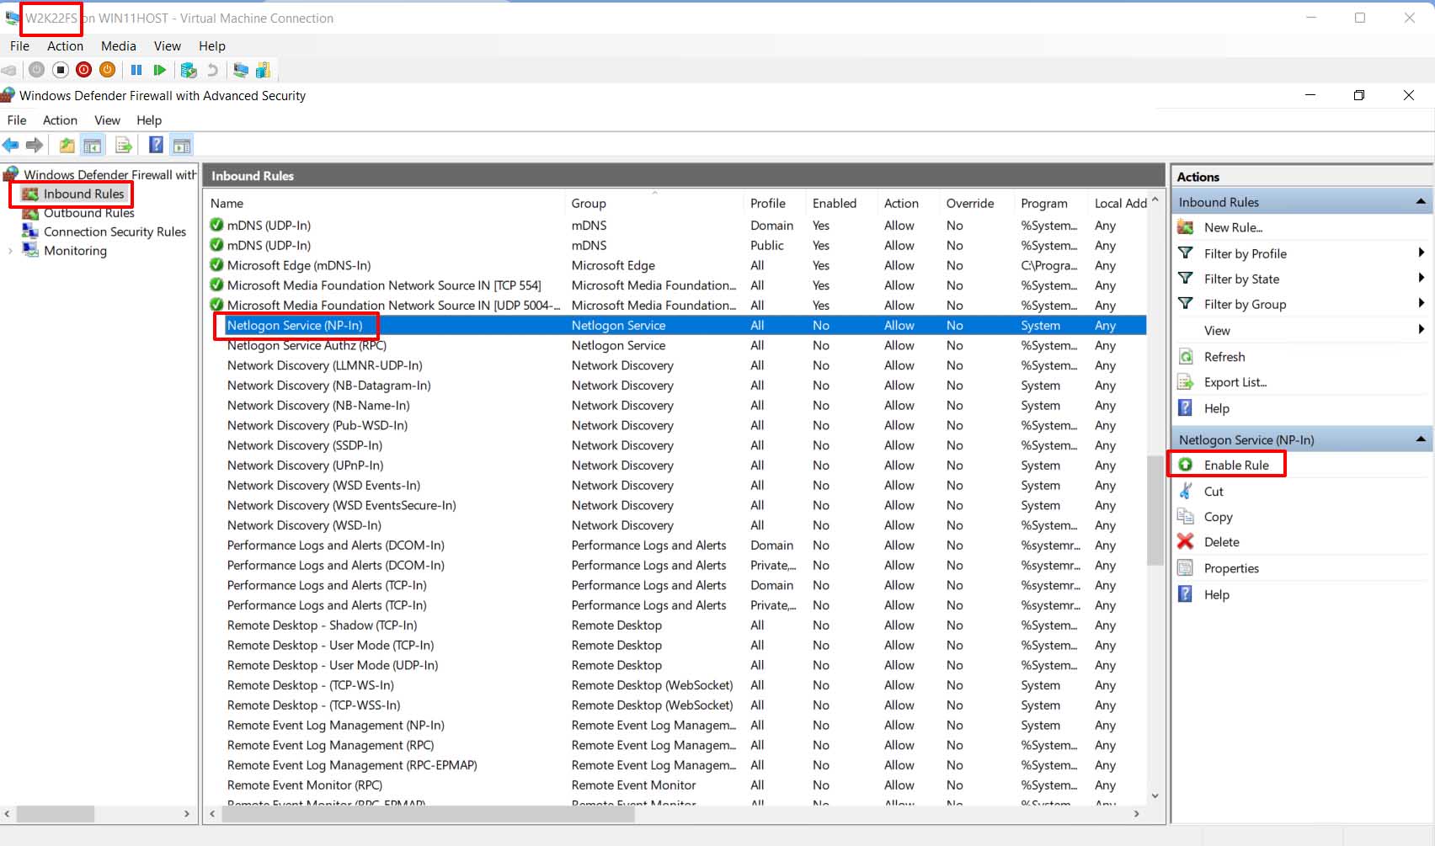Create a checkpoint using the VM toolbar icon

point(189,70)
